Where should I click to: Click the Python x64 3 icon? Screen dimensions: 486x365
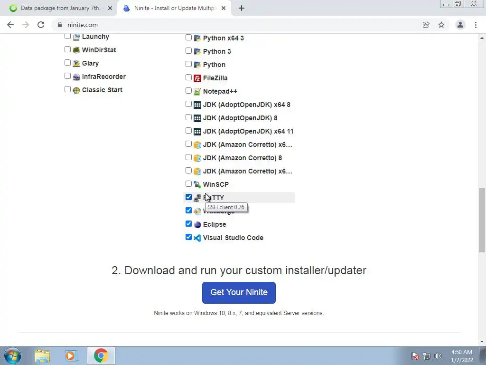[197, 38]
